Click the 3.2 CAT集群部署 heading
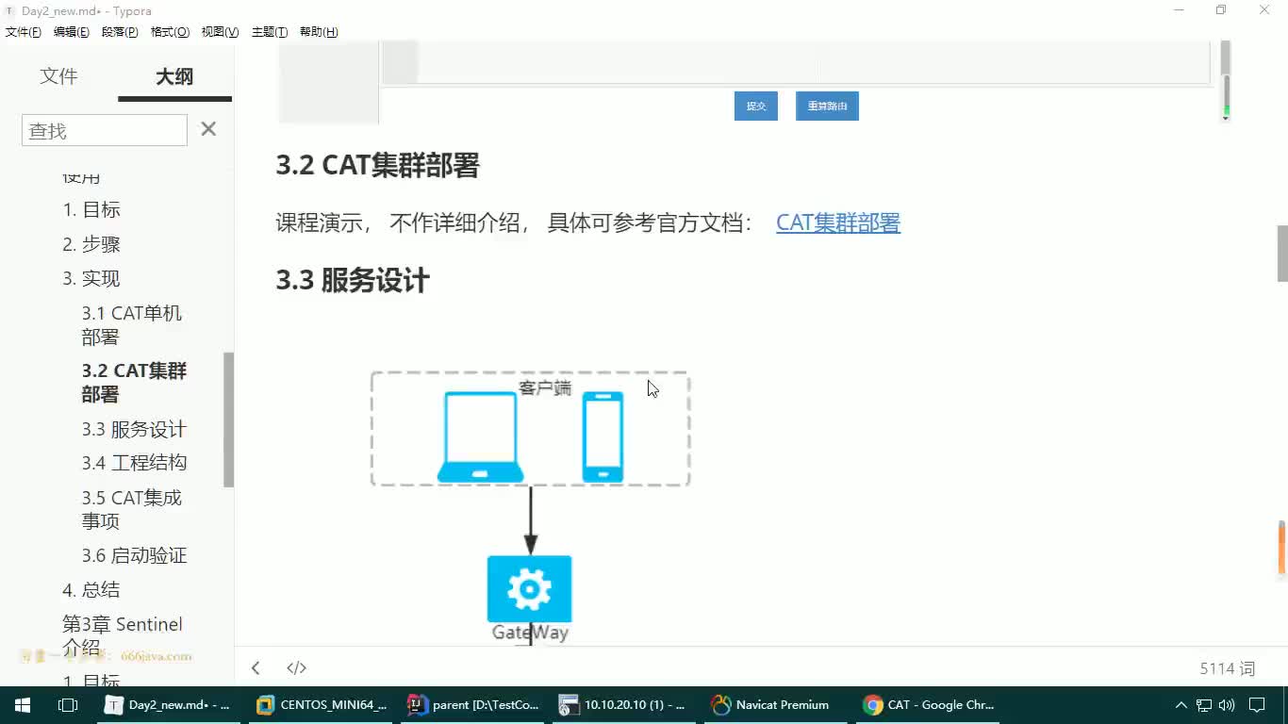This screenshot has width=1288, height=724. pos(377,165)
